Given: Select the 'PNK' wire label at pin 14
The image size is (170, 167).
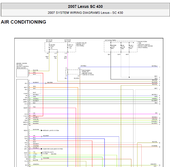Looking at the screenshot, I should (34, 107).
